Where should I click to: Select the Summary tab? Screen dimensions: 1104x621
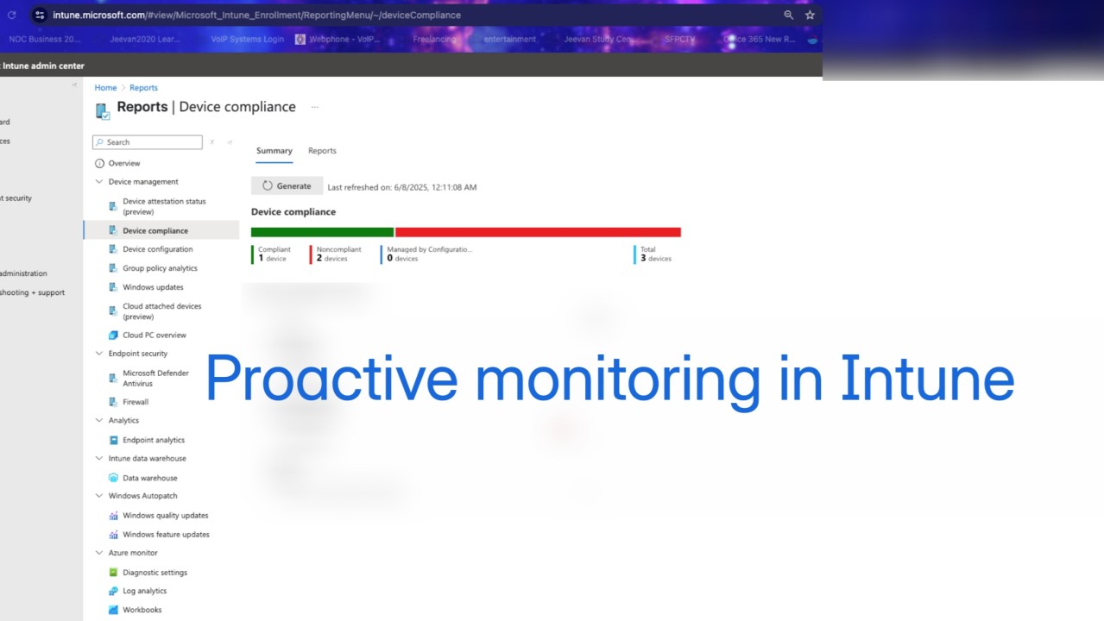274,151
